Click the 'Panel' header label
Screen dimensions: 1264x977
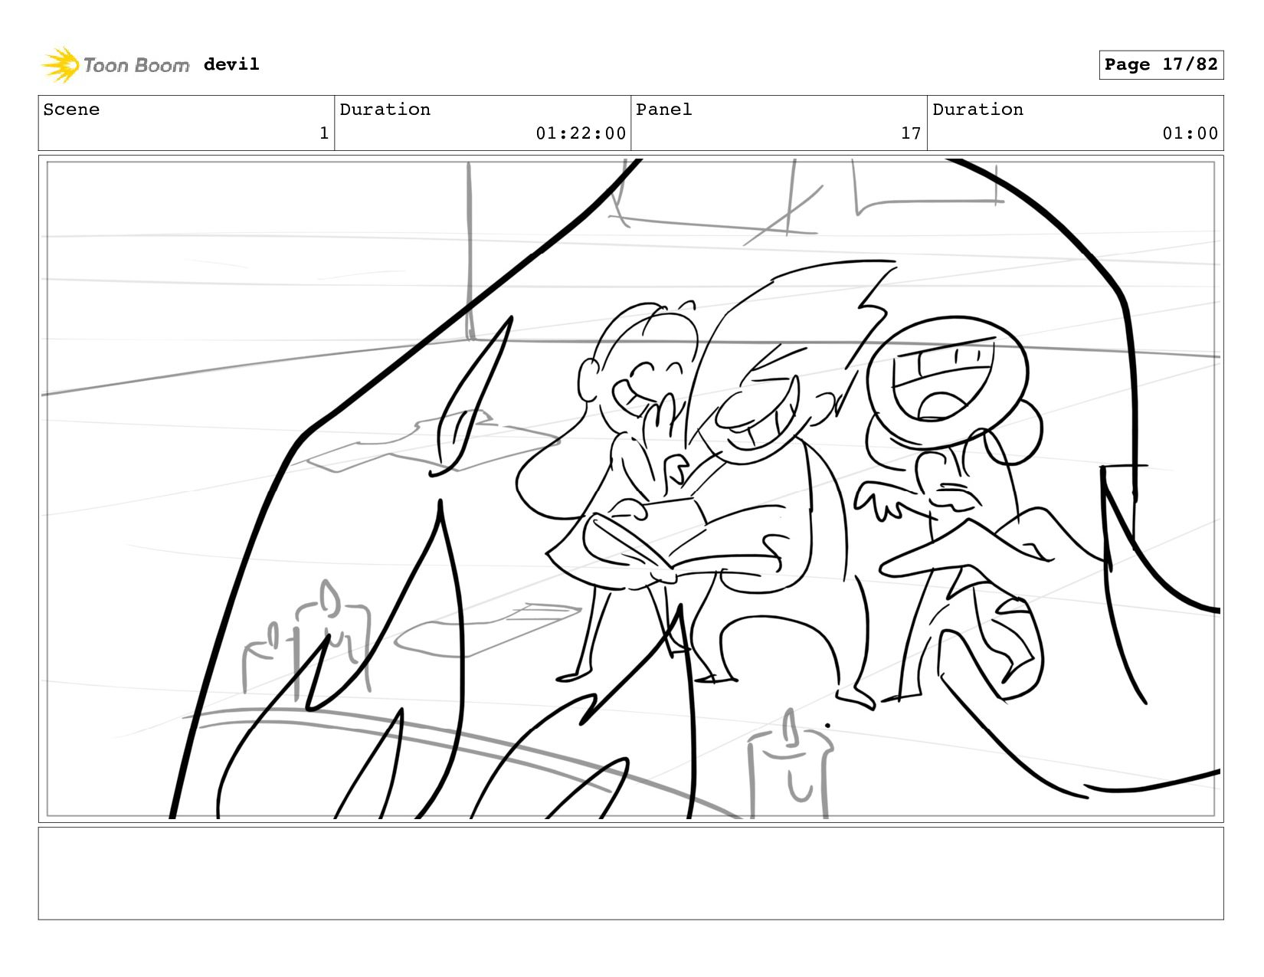664,110
